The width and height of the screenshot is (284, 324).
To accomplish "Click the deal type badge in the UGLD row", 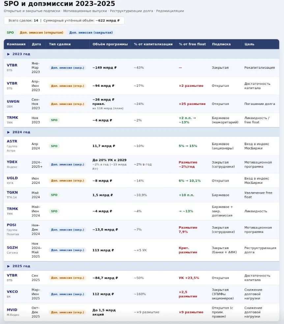I will pyautogui.click(x=68, y=181).
